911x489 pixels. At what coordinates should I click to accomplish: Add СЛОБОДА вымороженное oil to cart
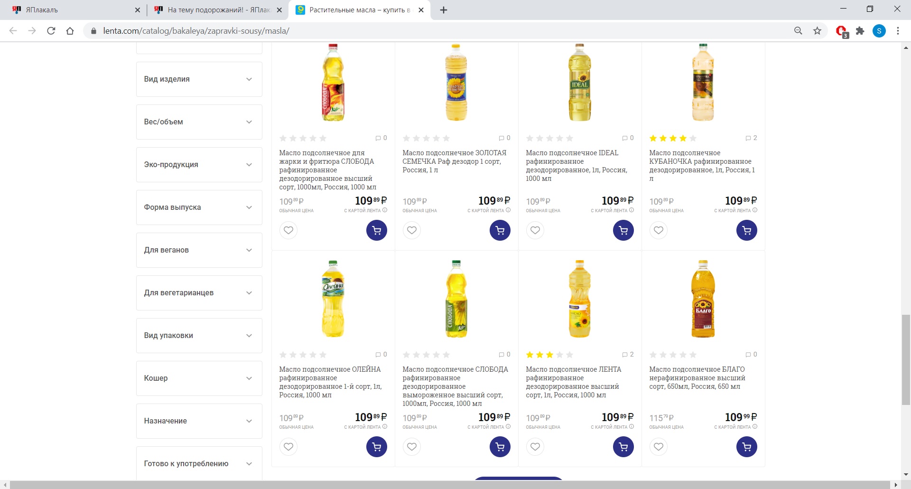[500, 447]
